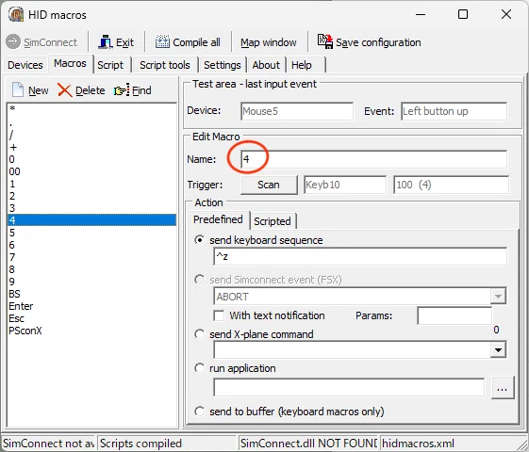The height and width of the screenshot is (452, 529).
Task: Select send to buffer radio button
Action: coord(199,412)
